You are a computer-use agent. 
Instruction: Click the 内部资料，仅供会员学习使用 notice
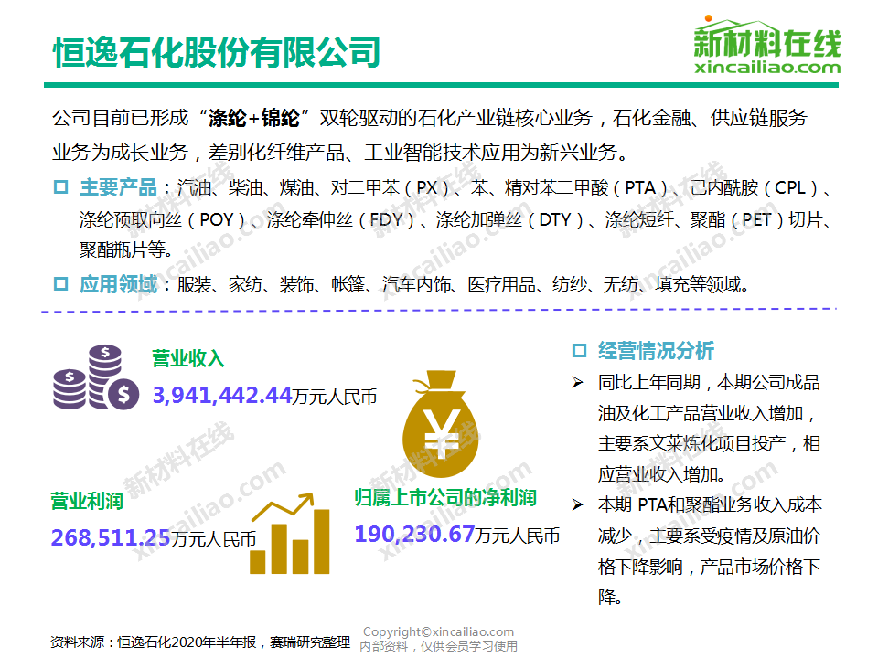click(x=438, y=646)
